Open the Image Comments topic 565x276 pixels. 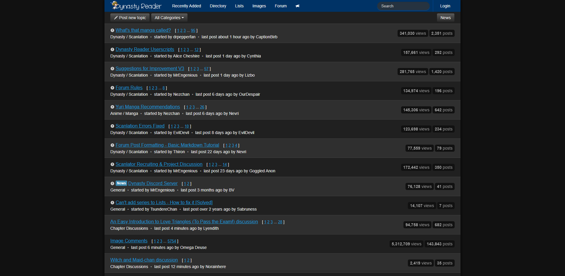coord(129,241)
